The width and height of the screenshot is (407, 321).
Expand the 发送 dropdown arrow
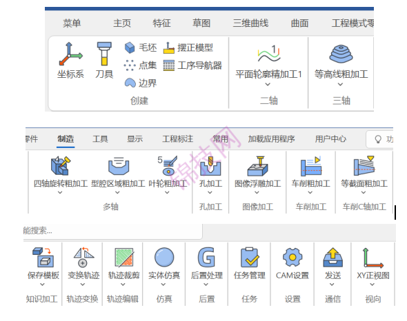point(332,284)
